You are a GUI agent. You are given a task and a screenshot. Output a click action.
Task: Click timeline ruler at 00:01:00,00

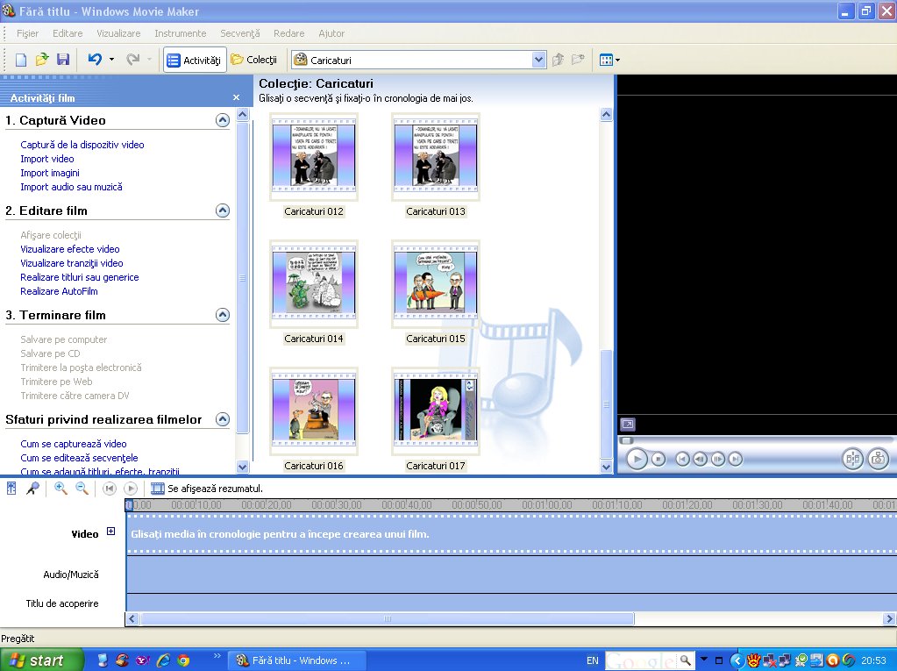point(547,505)
